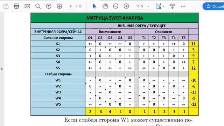
Task: Click the T2 column header
Action: tap(154, 38)
